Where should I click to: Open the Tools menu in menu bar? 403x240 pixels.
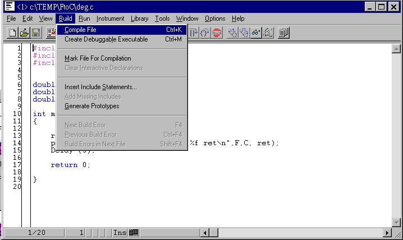(162, 19)
